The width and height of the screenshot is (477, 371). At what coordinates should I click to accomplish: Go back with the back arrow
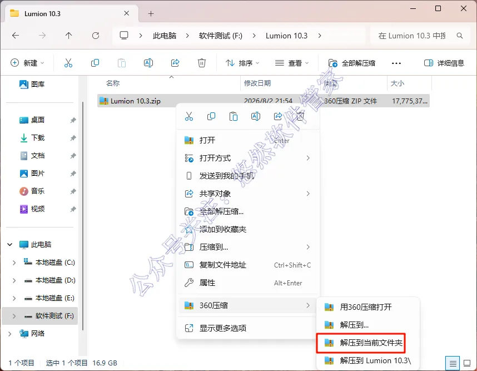(16, 36)
